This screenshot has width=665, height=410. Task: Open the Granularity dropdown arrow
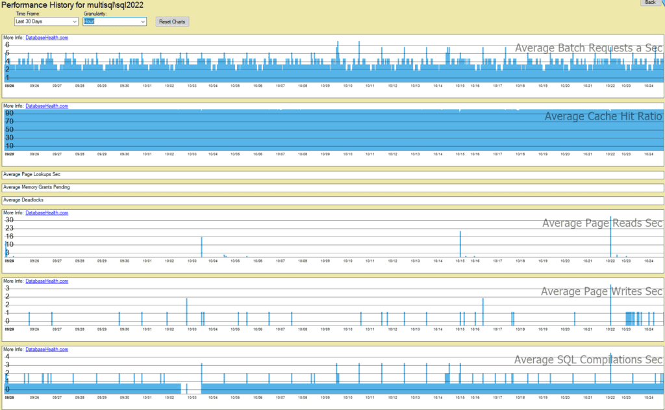point(142,21)
